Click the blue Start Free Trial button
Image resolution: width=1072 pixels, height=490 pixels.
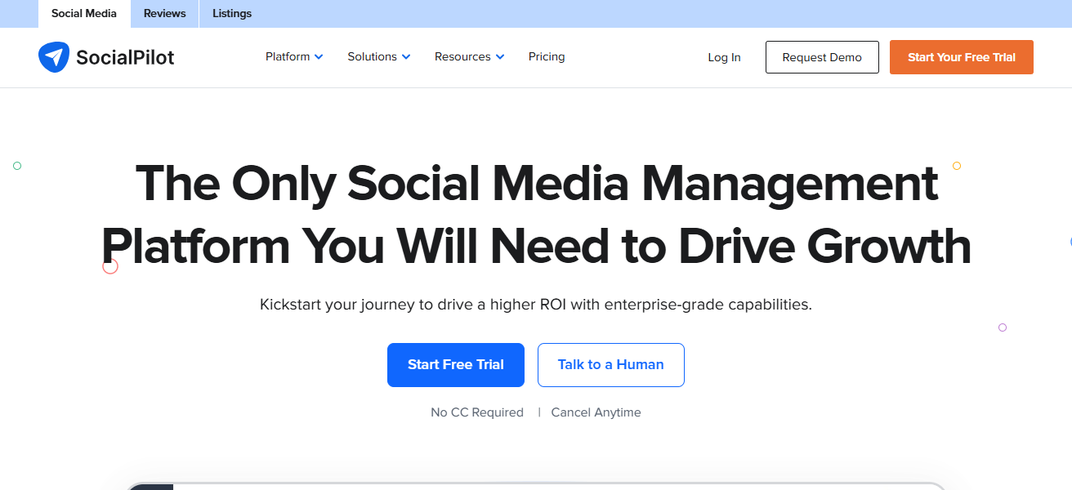click(455, 364)
